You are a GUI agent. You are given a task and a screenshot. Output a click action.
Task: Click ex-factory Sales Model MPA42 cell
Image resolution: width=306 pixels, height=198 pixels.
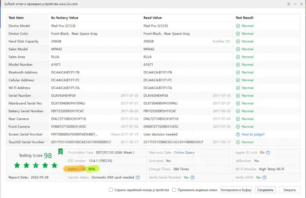pyautogui.click(x=56, y=49)
